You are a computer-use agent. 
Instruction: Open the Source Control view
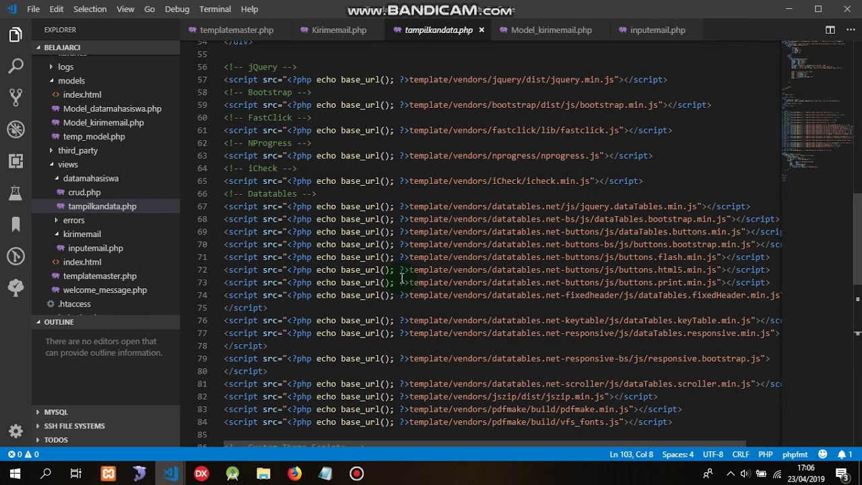[x=15, y=98]
